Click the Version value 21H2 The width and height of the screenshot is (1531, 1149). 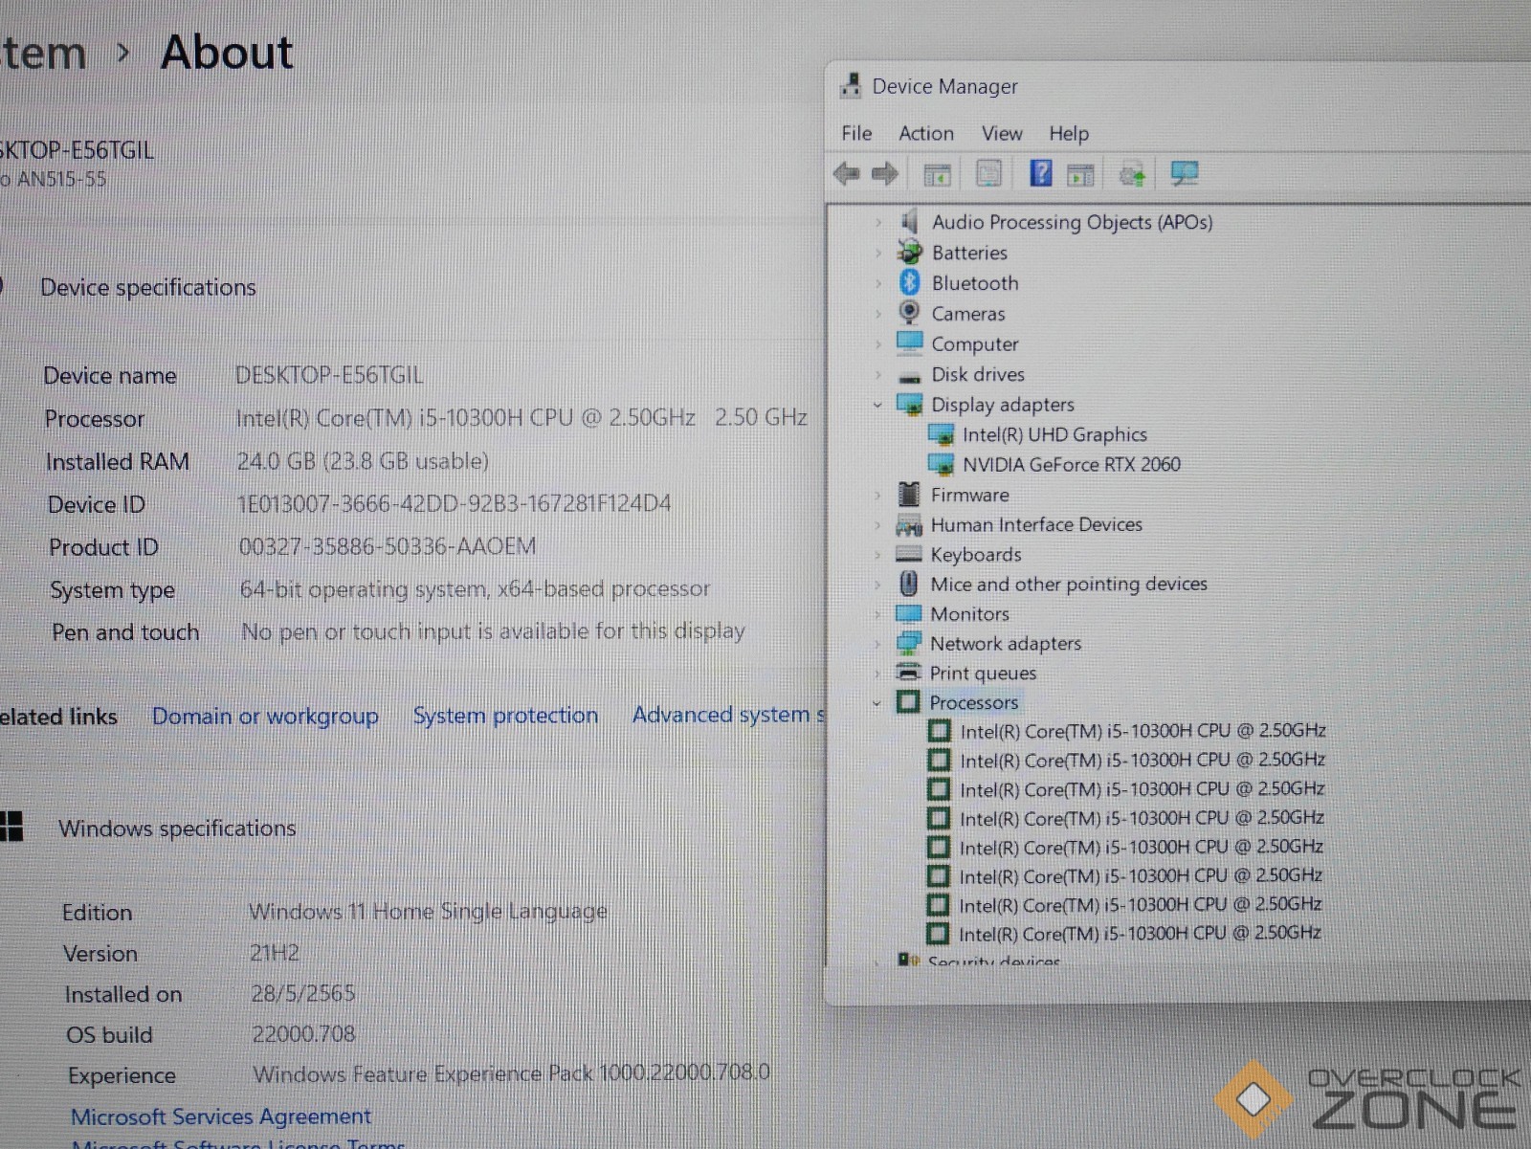(x=275, y=954)
